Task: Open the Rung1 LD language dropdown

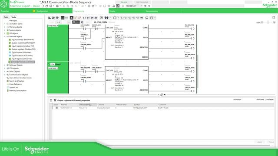Action: tap(53, 64)
